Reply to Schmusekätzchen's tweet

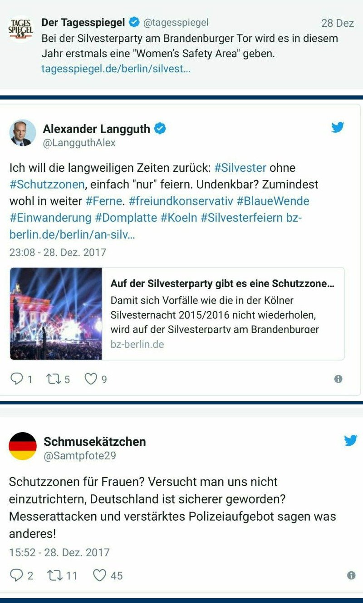coord(17,576)
